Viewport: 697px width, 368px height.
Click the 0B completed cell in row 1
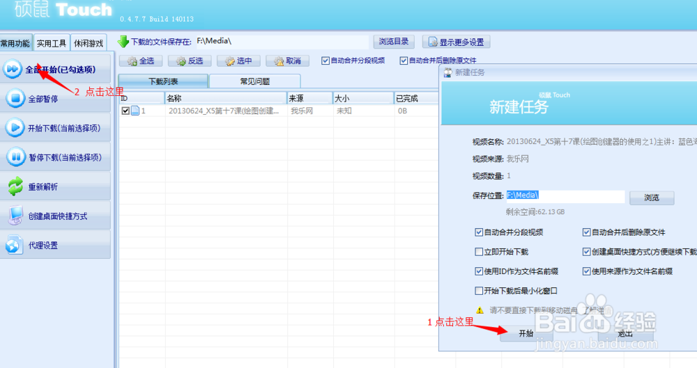tap(402, 111)
